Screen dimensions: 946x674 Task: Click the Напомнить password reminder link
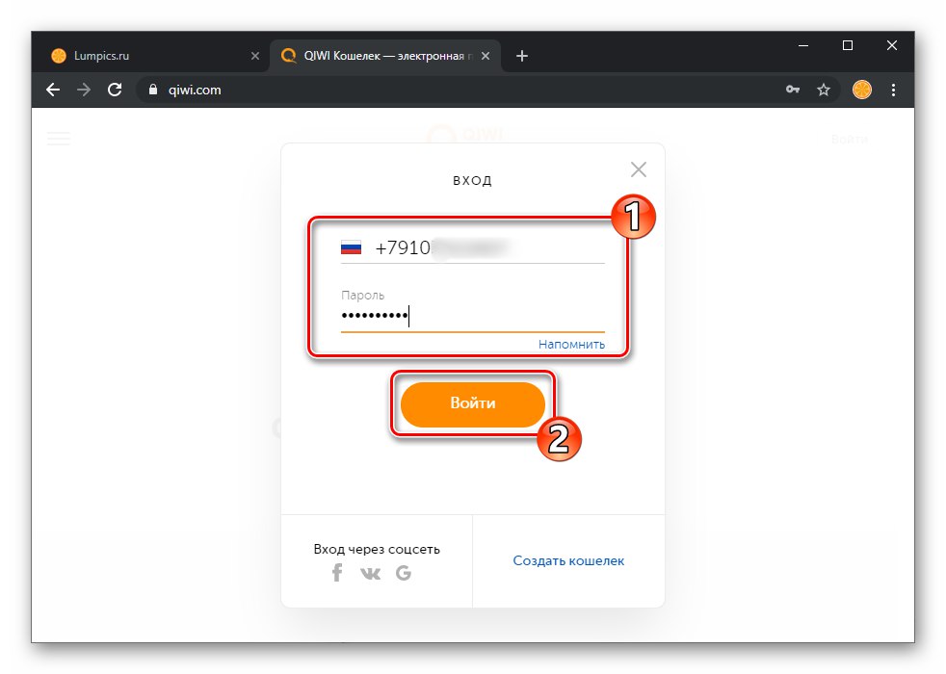(570, 344)
